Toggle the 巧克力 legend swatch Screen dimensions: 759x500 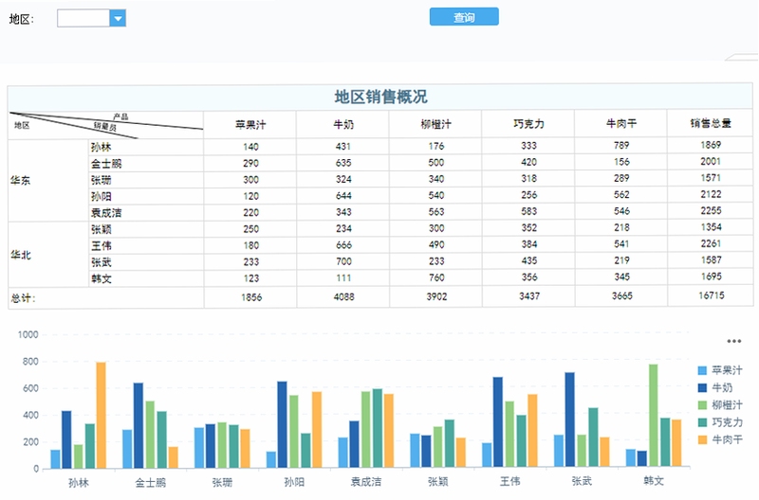point(702,422)
